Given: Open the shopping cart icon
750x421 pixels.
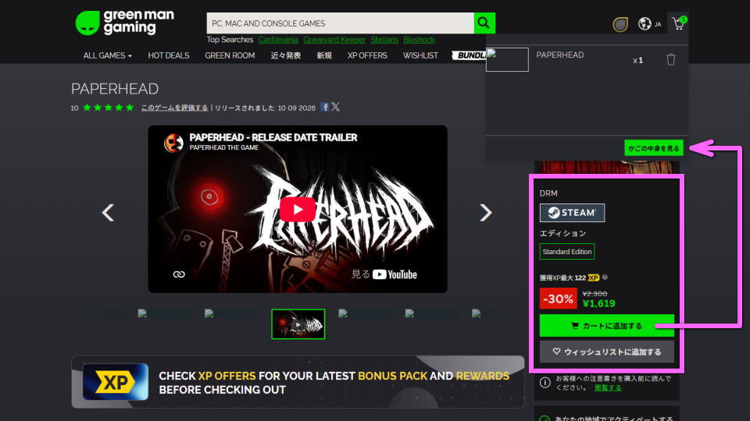Looking at the screenshot, I should pyautogui.click(x=679, y=23).
